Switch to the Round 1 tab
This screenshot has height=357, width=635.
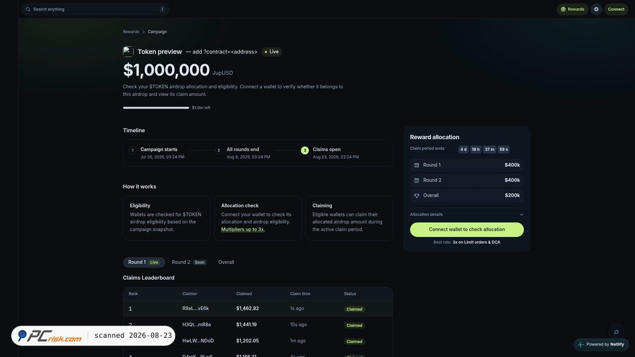tap(144, 262)
